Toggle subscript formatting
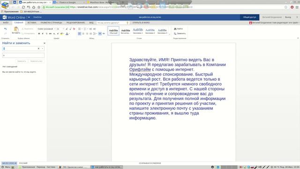Screen dimensions: 300x169 point(54,33)
